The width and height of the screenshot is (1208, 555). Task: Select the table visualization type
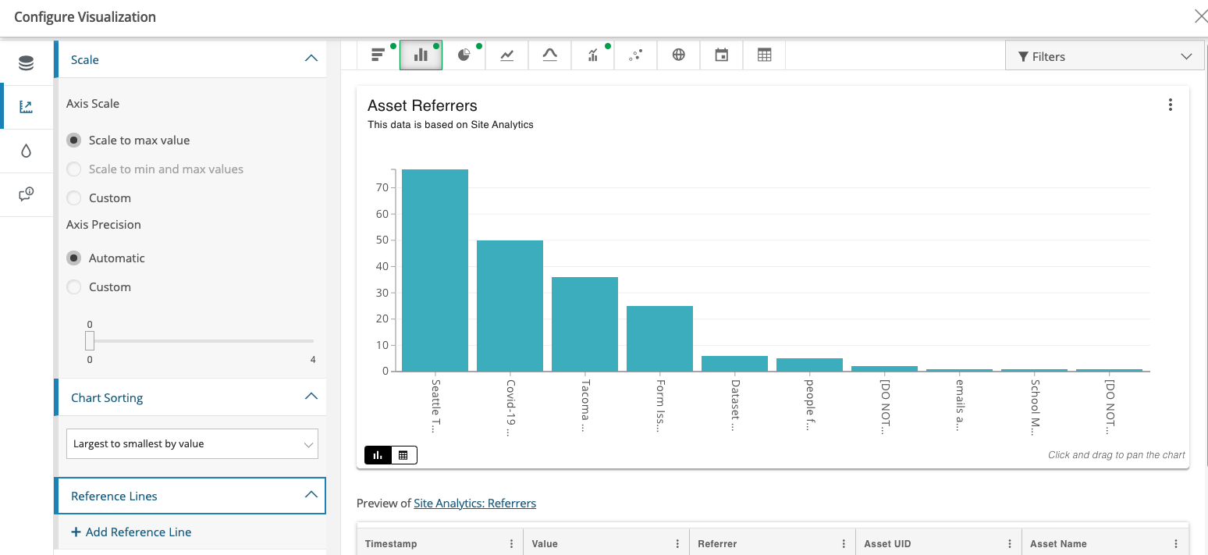point(765,55)
